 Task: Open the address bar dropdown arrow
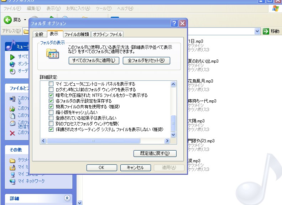[257, 31]
